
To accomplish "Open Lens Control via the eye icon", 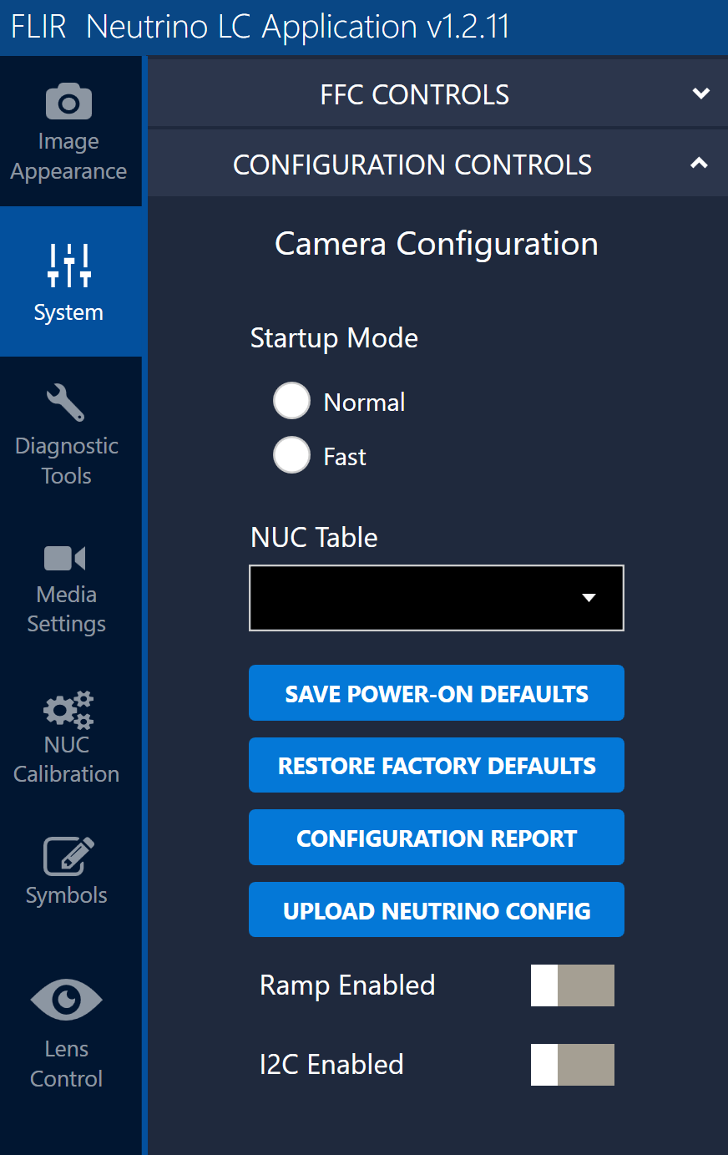I will click(66, 1000).
